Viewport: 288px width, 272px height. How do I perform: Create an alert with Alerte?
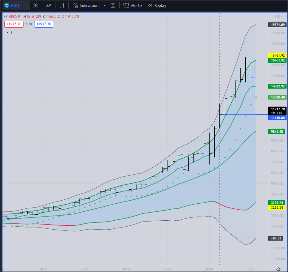(x=133, y=6)
